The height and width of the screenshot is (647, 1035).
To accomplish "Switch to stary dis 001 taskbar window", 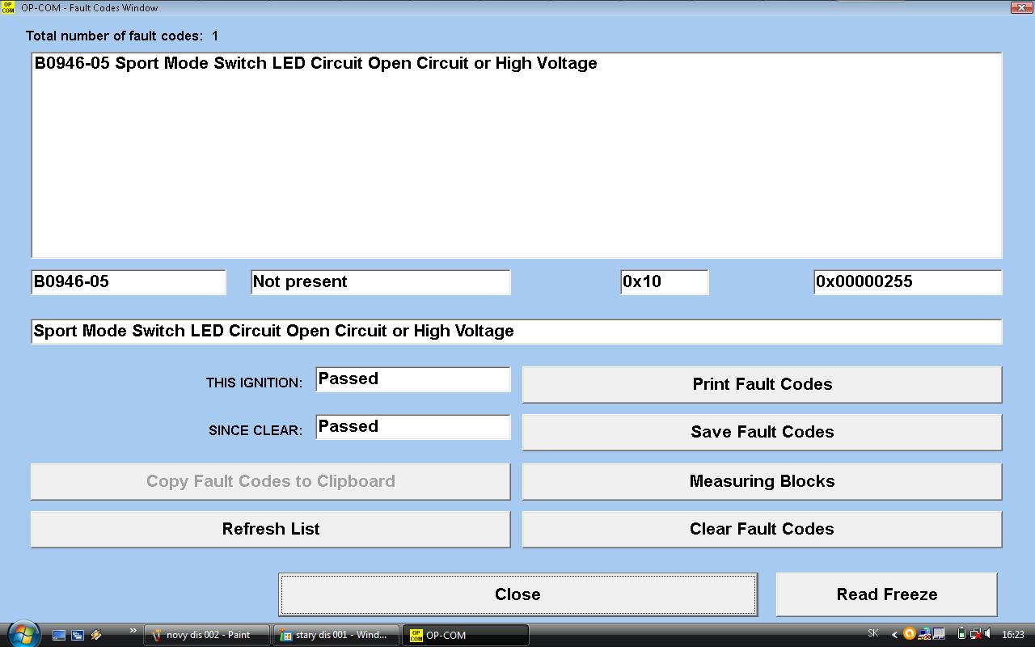I will 336,635.
